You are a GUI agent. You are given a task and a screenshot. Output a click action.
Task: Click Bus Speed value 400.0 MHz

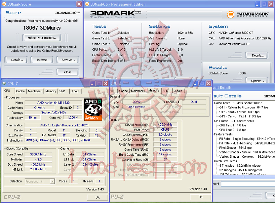[x=38, y=164]
